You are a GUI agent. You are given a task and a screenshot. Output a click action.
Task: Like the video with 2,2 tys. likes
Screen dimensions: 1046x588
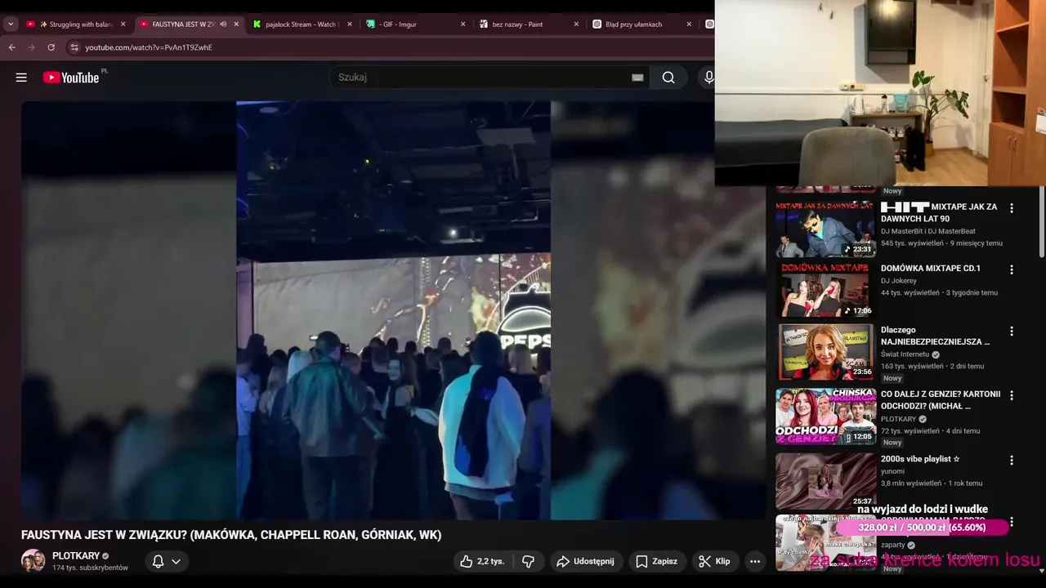pos(483,561)
